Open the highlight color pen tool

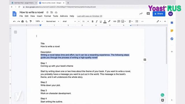coord(109,21)
